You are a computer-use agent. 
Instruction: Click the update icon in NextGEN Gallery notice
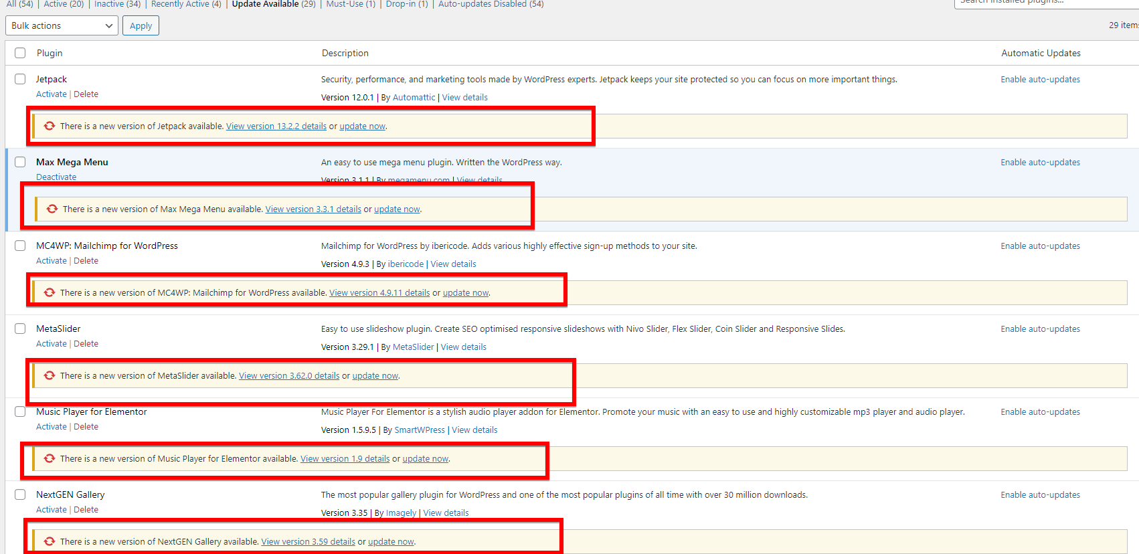(50, 541)
